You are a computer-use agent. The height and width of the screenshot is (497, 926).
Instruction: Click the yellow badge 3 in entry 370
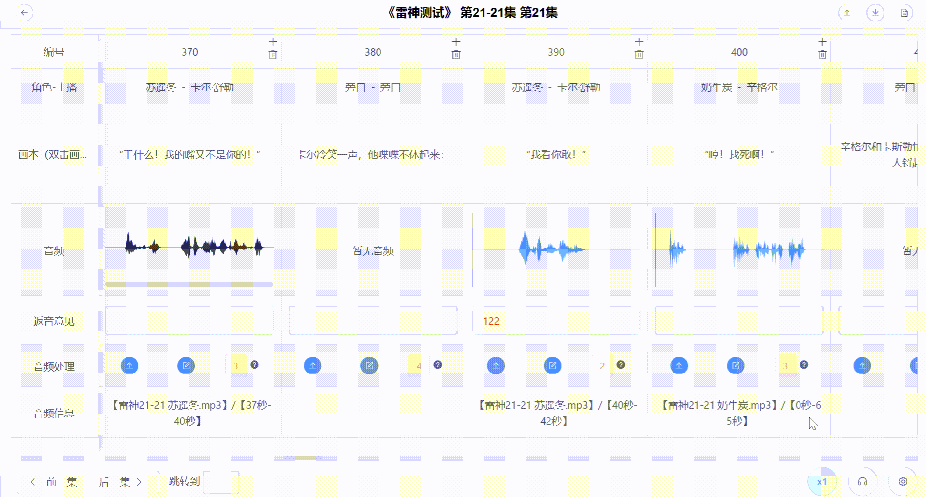pos(236,366)
